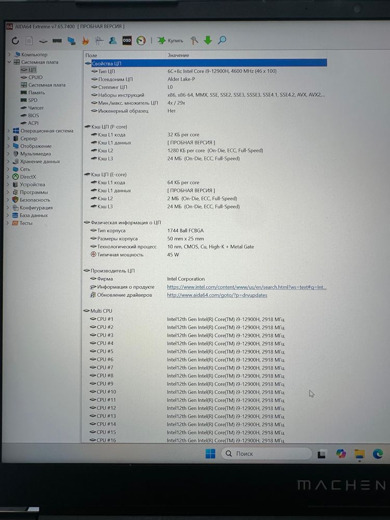Open Copilot from the taskbar

tap(341, 453)
